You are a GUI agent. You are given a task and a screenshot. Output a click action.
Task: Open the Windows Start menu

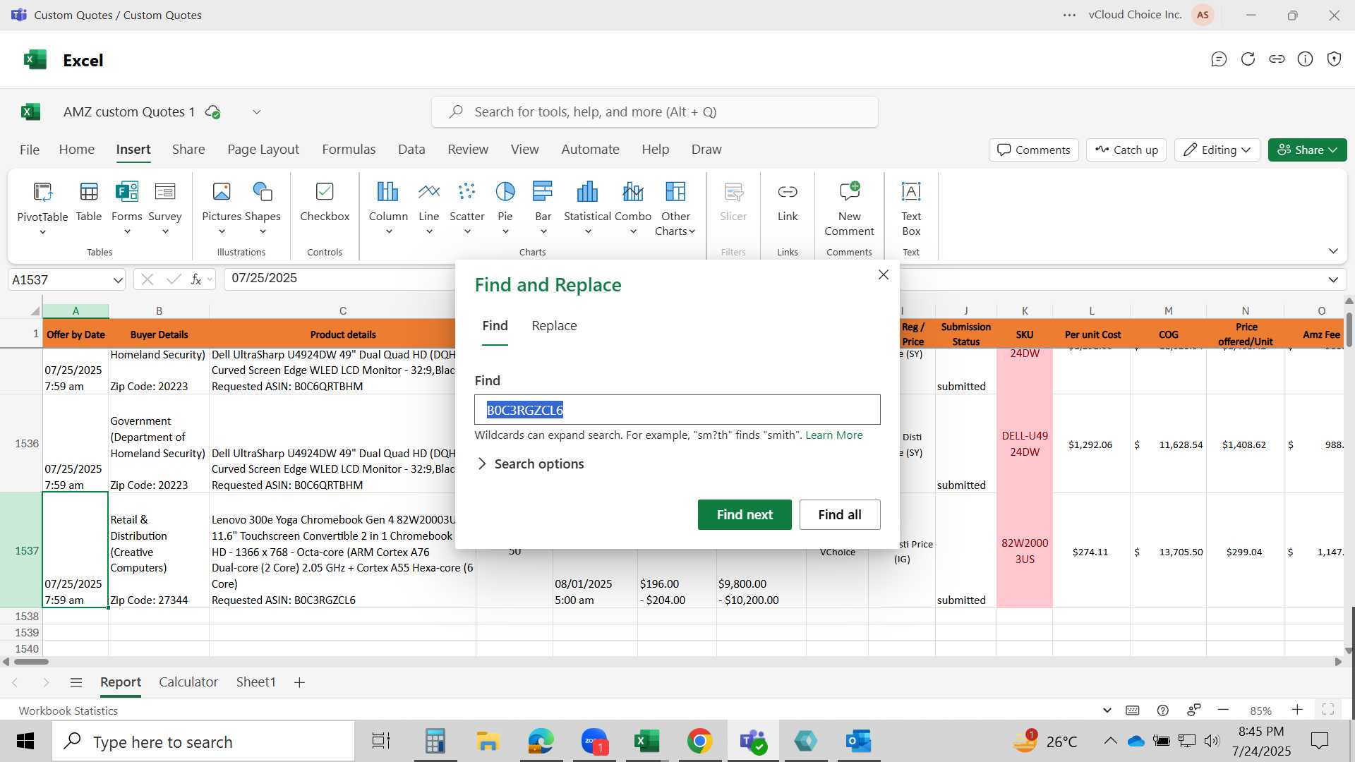click(25, 742)
